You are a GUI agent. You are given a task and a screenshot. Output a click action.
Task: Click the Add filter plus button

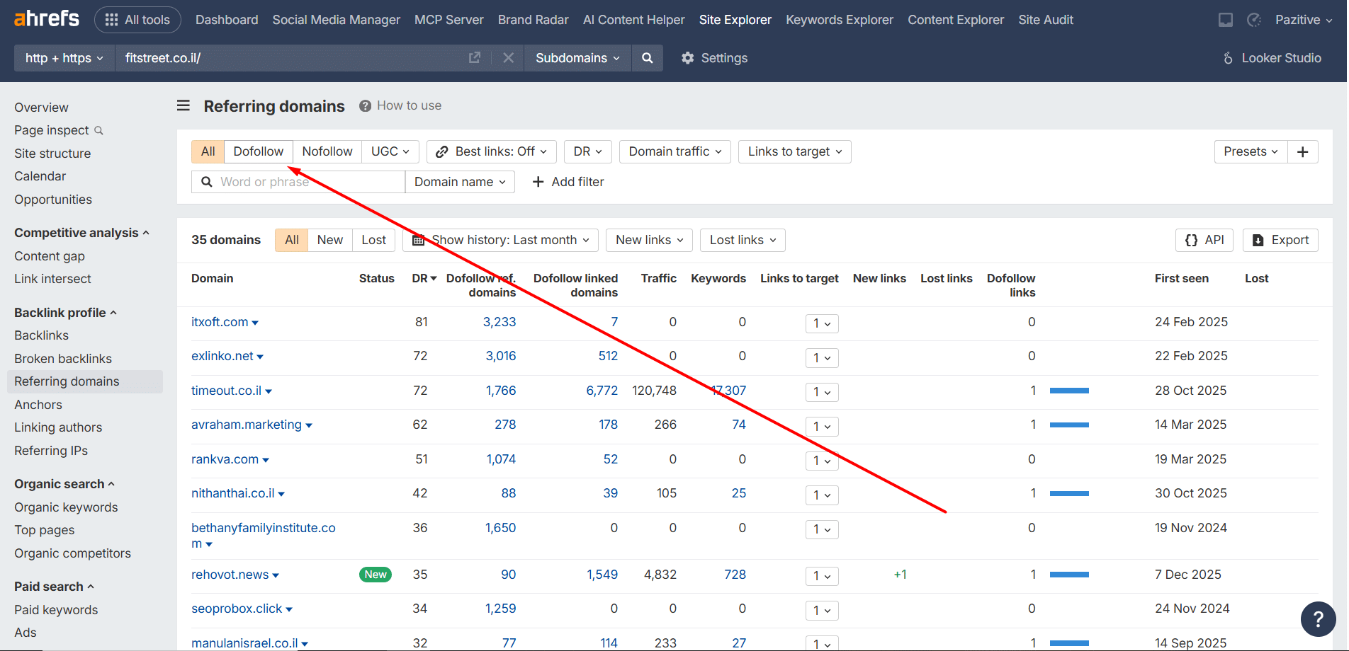click(x=568, y=182)
